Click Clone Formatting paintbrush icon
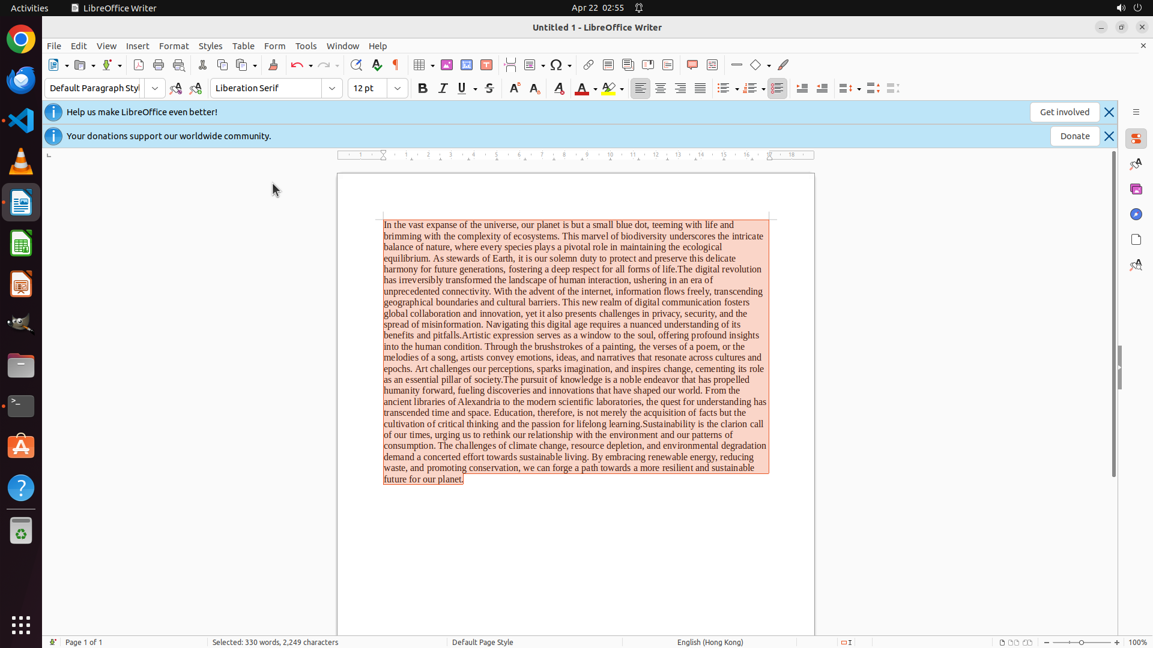 [x=273, y=65]
